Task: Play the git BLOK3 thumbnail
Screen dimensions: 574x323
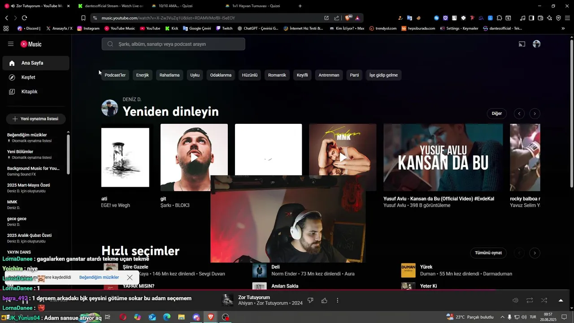Action: (194, 157)
